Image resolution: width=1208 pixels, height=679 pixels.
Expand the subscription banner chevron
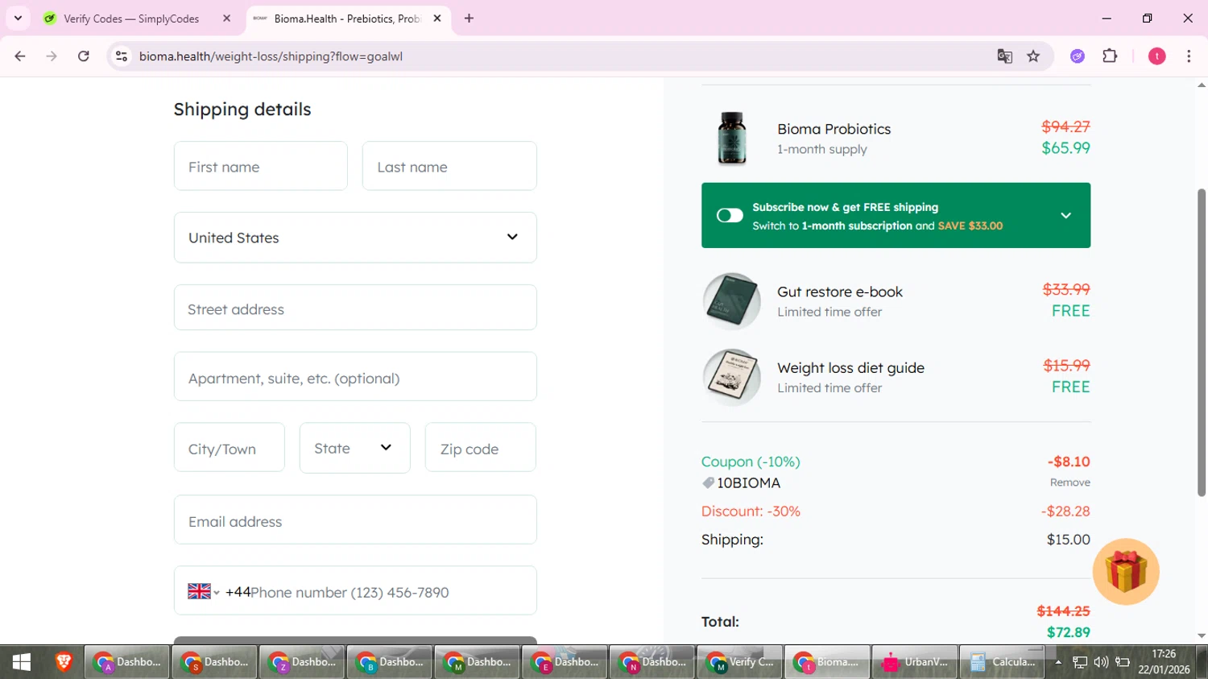click(x=1065, y=216)
